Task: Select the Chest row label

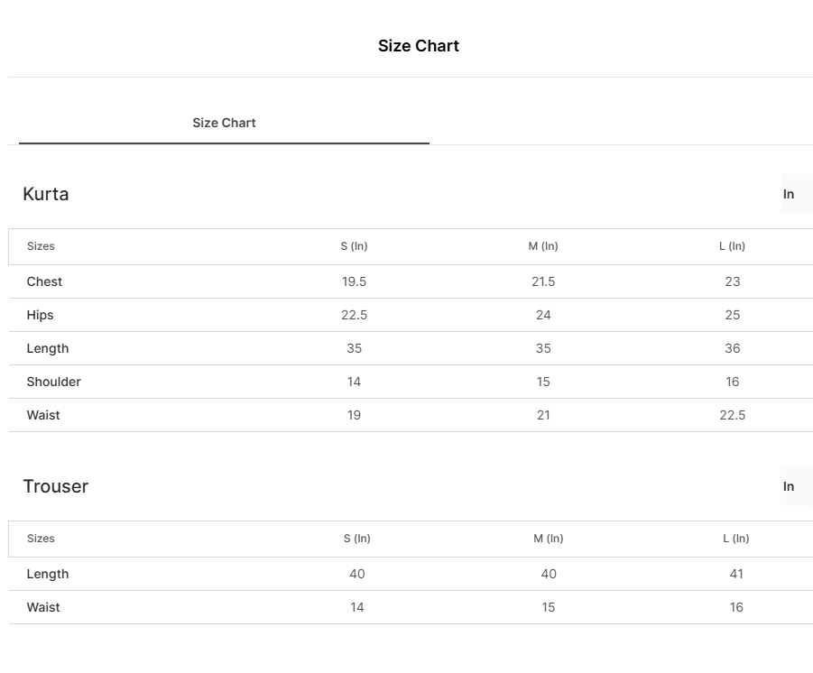Action: point(44,281)
